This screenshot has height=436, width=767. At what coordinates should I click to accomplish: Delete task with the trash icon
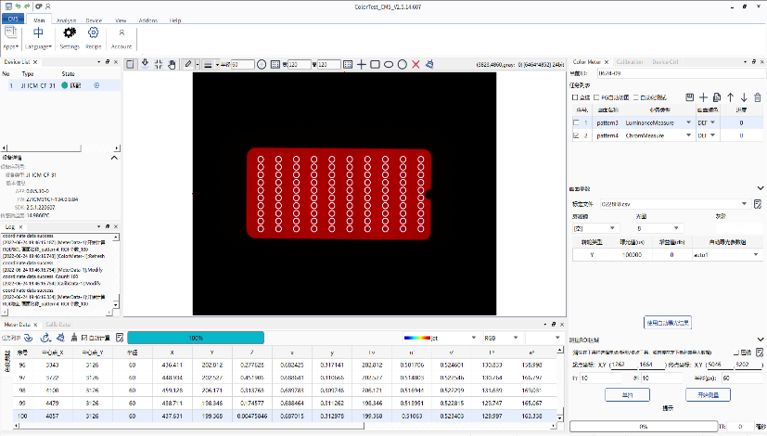click(758, 97)
